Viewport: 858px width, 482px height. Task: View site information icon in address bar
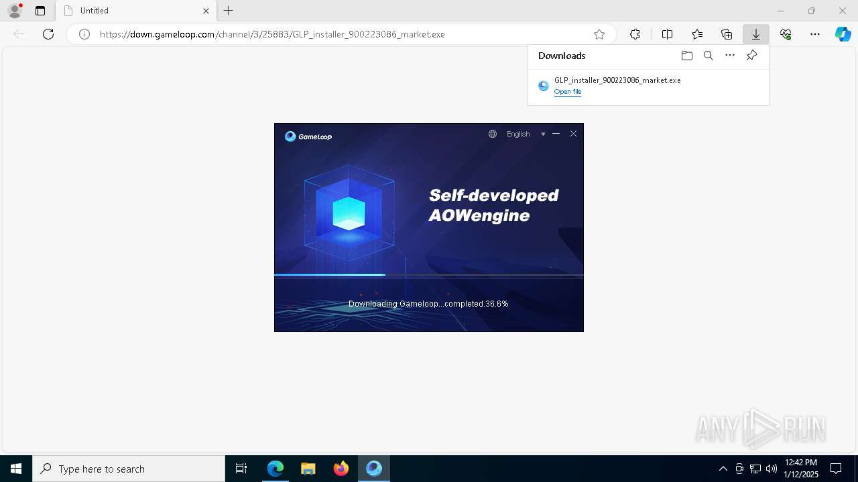pyautogui.click(x=84, y=34)
